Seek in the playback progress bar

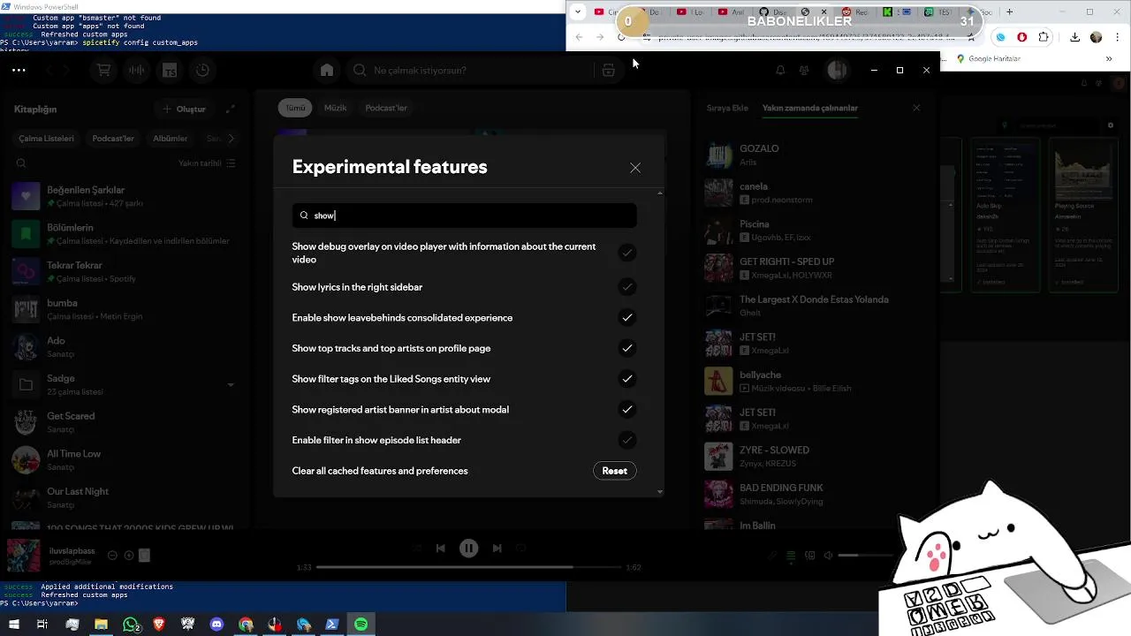pos(468,567)
